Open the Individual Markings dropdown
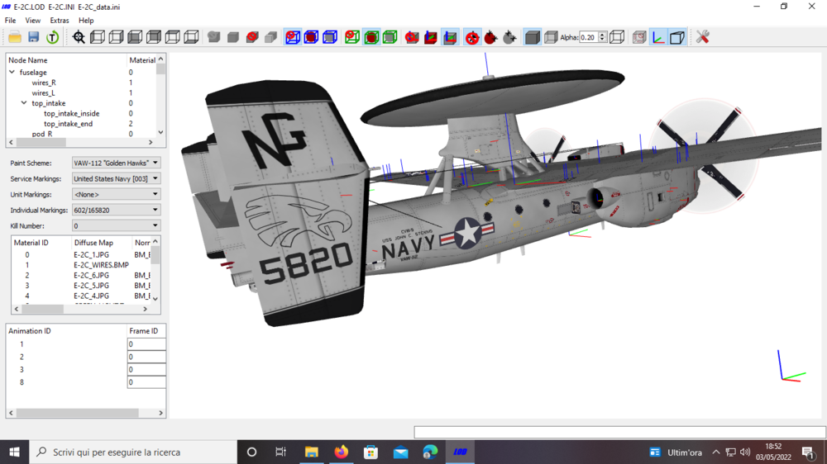The width and height of the screenshot is (827, 464). 116,210
